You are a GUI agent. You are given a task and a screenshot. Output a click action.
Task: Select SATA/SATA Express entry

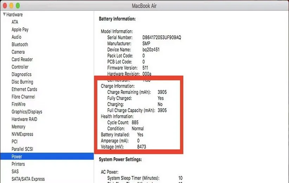(x=28, y=179)
